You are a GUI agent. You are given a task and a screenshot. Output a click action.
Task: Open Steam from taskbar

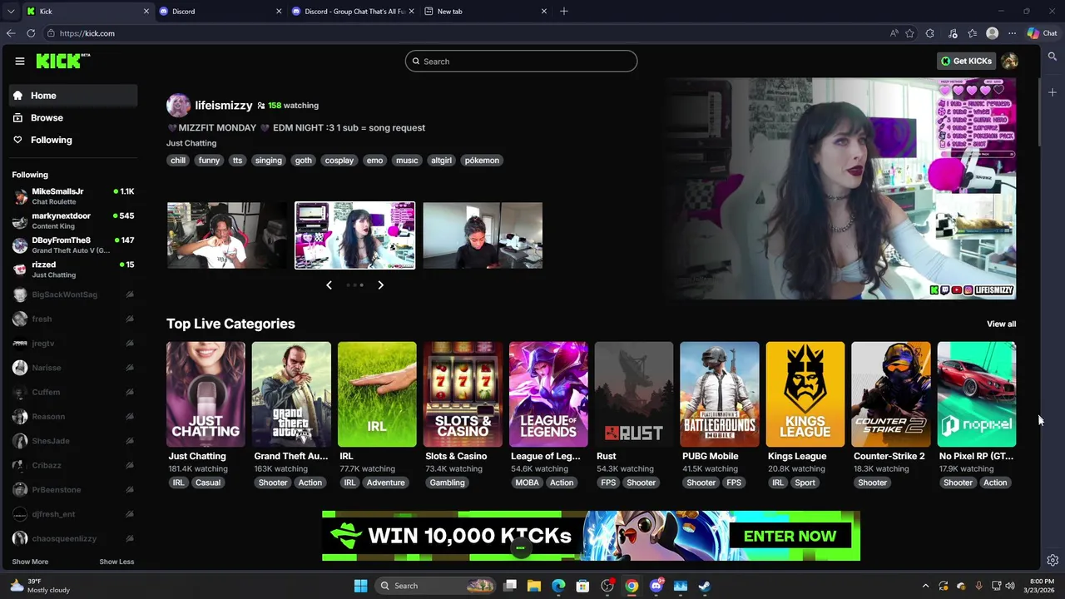705,586
